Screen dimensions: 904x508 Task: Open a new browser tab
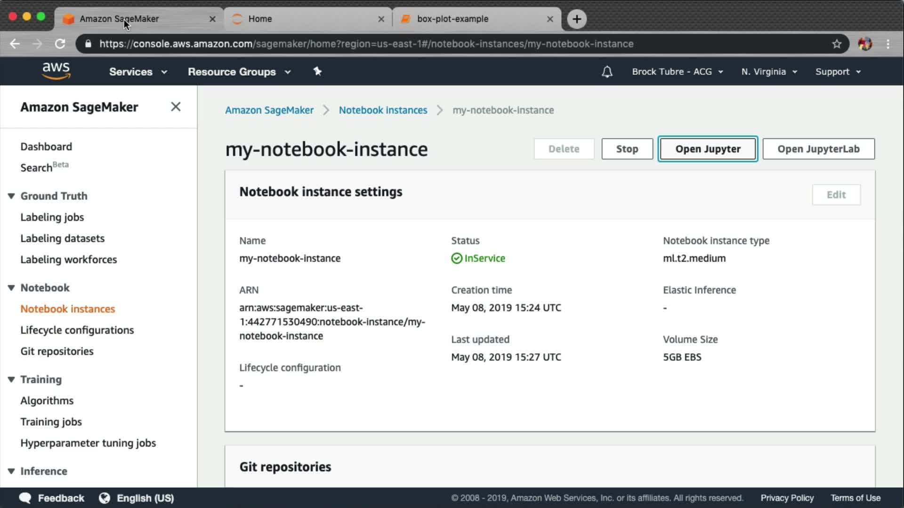coord(576,19)
